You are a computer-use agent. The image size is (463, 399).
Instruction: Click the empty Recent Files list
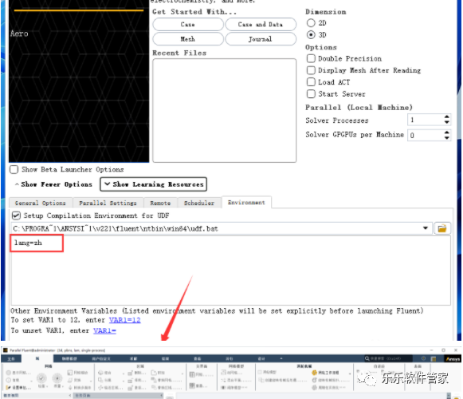tap(225, 110)
